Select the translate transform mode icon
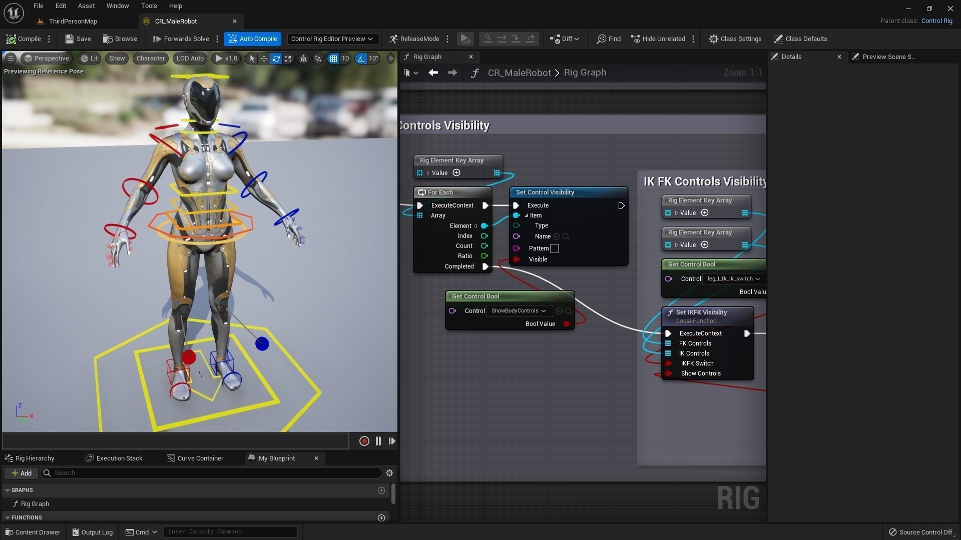 click(264, 58)
